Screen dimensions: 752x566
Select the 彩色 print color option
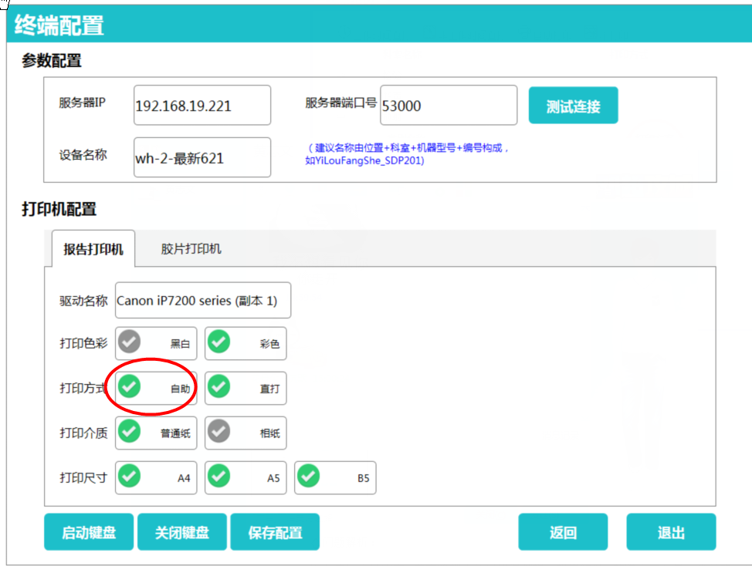tap(246, 343)
